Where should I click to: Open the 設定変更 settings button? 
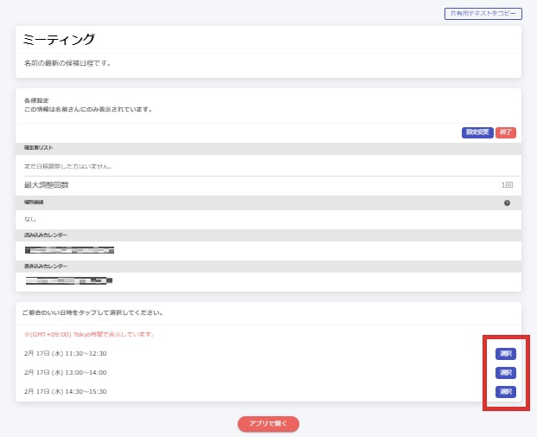point(477,132)
